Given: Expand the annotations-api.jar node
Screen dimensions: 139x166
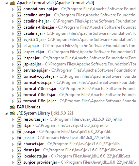Looking at the screenshot, I should pyautogui.click(x=13, y=9).
